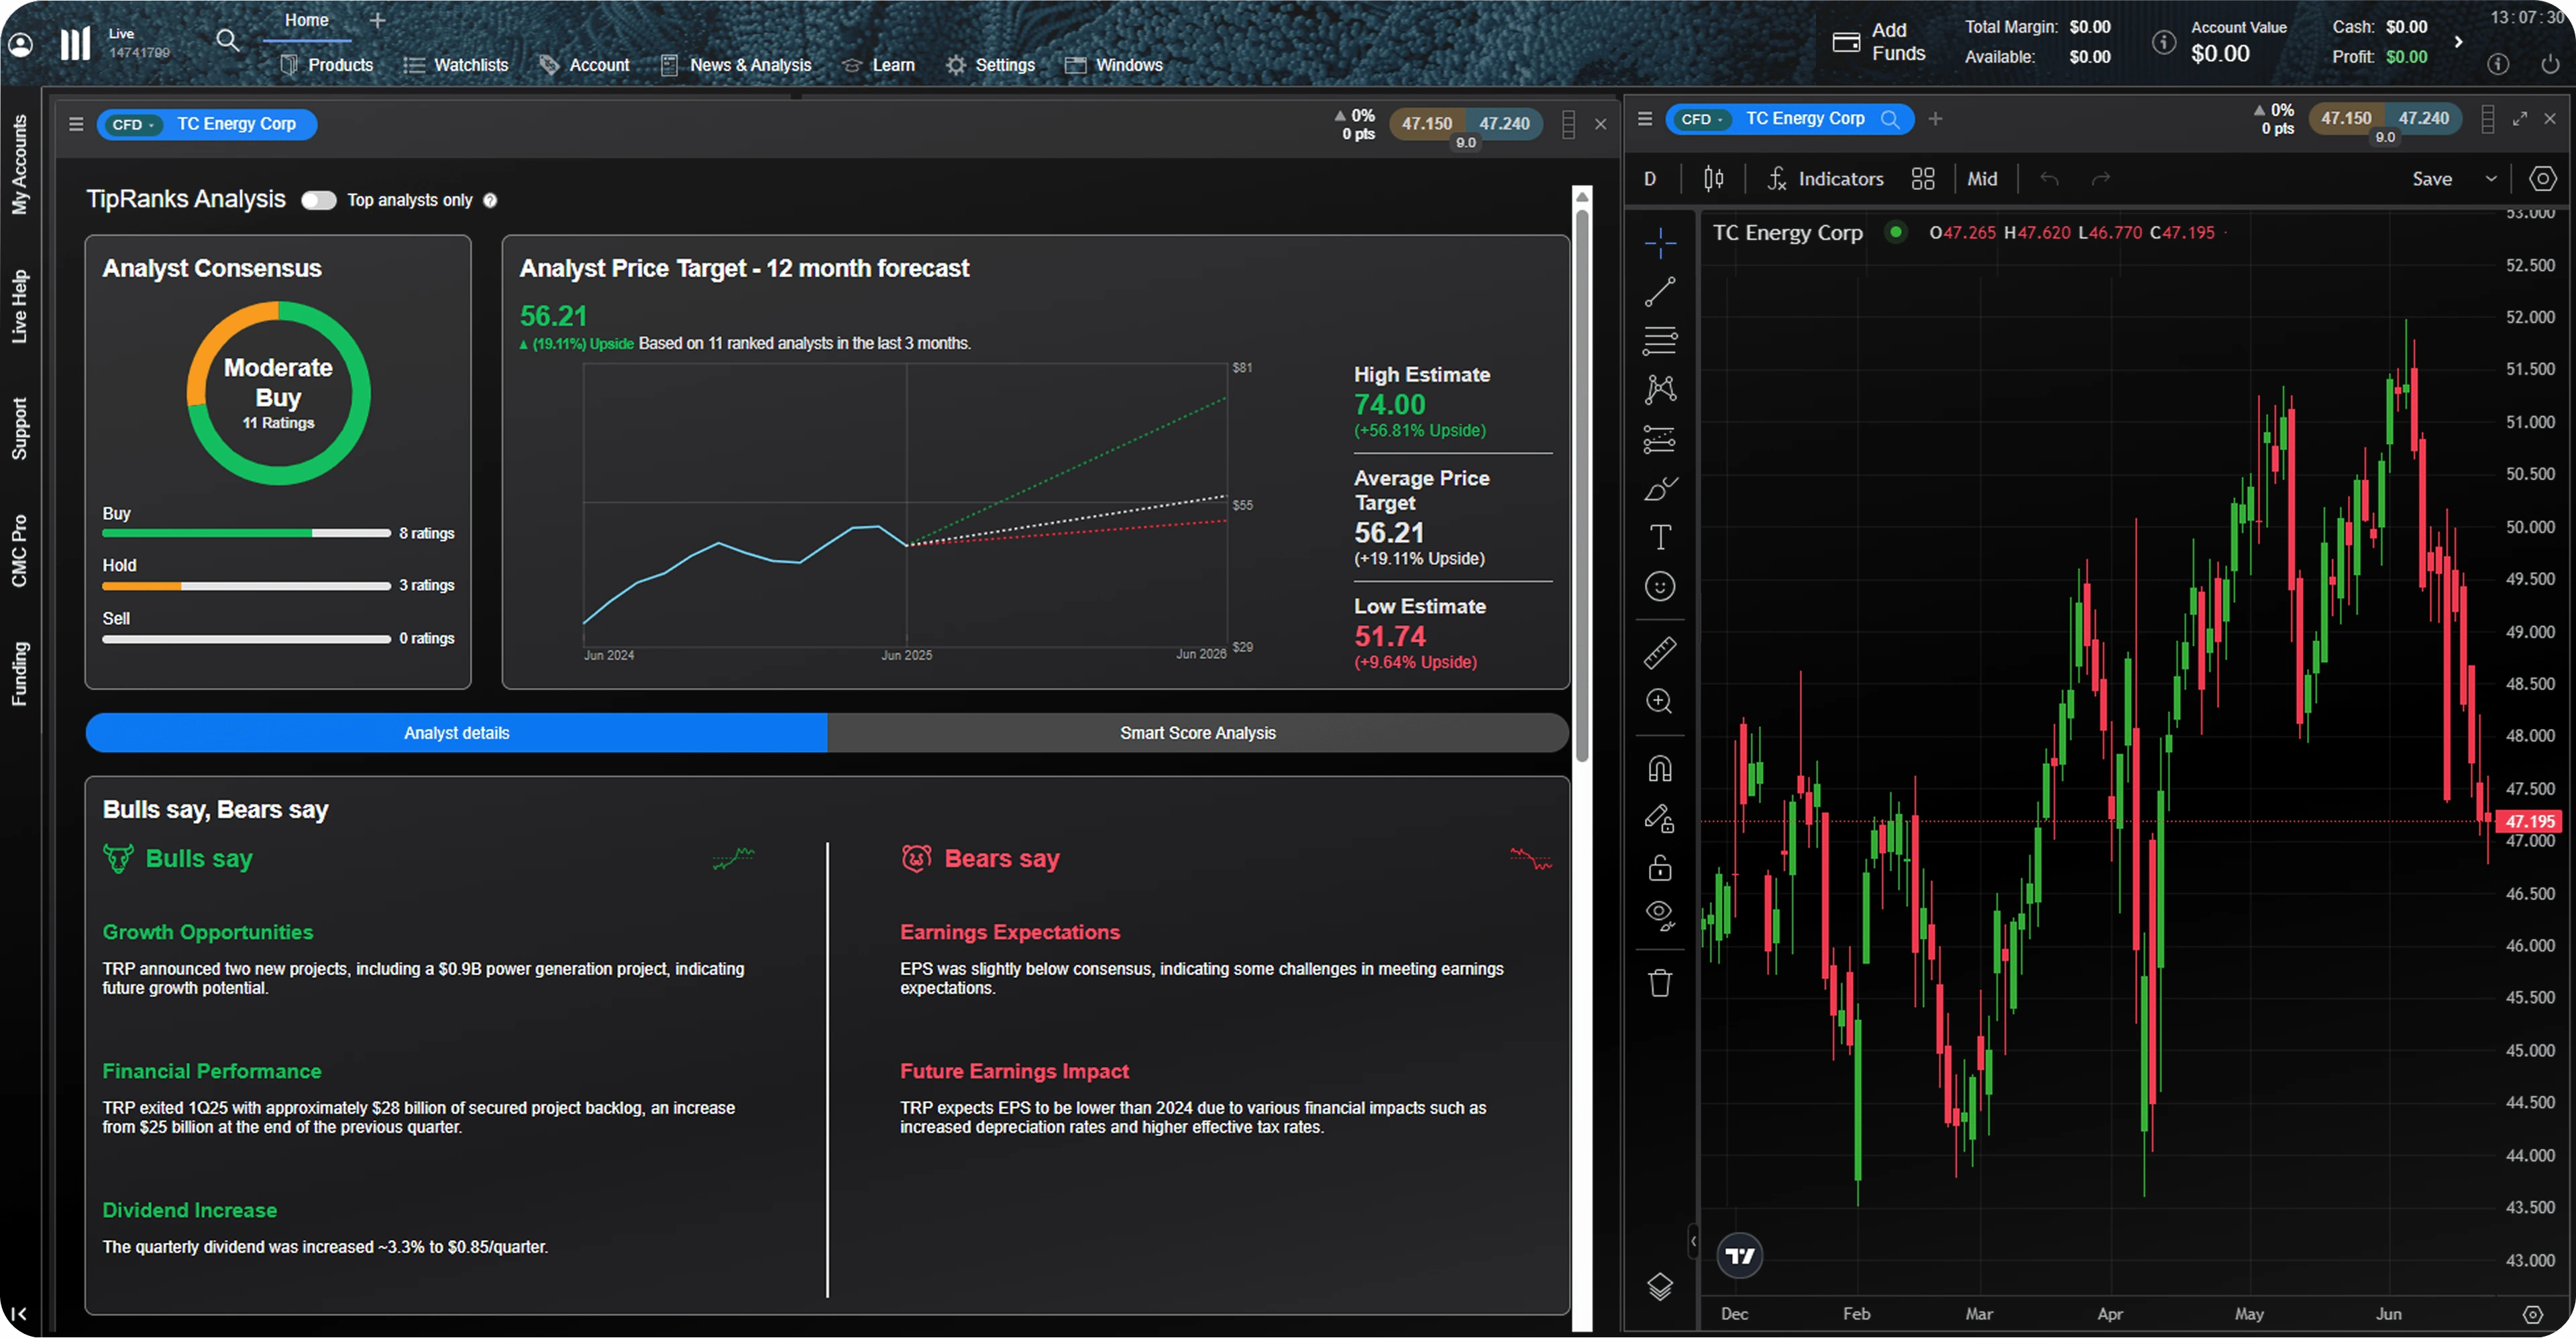Pick the ruler measure tool
The image size is (2576, 1338).
(1660, 653)
